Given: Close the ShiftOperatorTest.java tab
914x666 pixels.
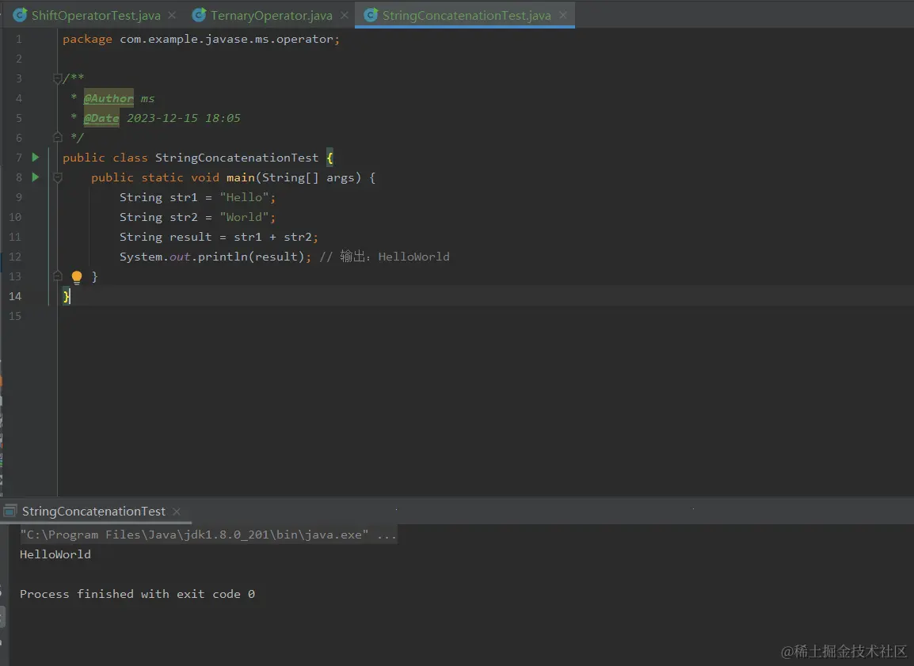Looking at the screenshot, I should coord(172,16).
